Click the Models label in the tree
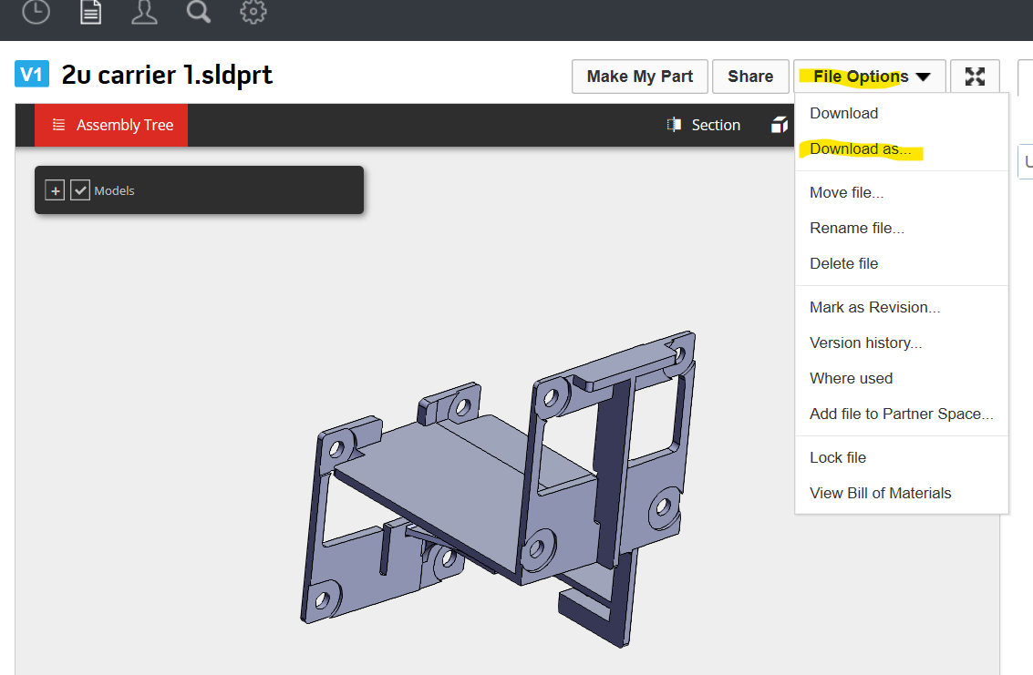 pyautogui.click(x=114, y=191)
